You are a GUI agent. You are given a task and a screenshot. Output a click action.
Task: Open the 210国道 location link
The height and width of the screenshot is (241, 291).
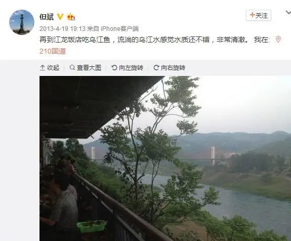pos(53,51)
